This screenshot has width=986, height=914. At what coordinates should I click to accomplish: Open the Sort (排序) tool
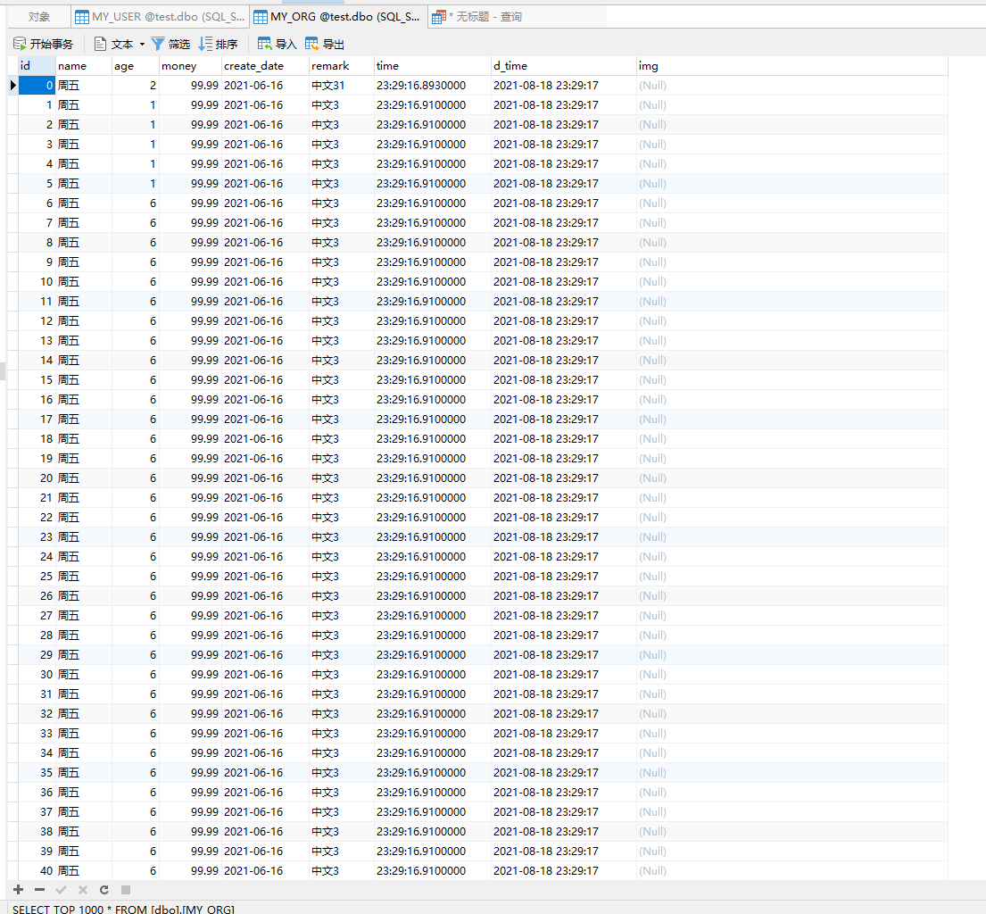(218, 44)
